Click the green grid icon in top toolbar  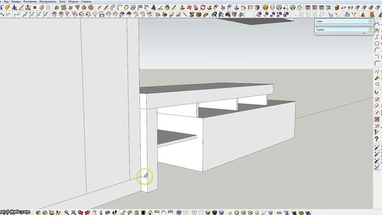[x=322, y=8]
